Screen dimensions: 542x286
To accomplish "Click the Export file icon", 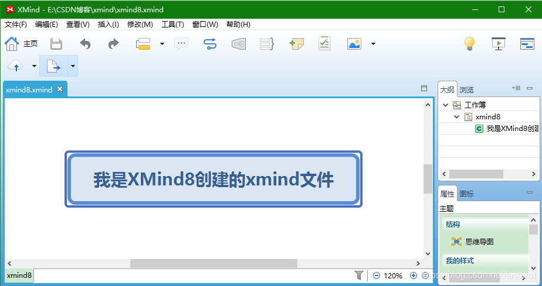I will point(53,66).
